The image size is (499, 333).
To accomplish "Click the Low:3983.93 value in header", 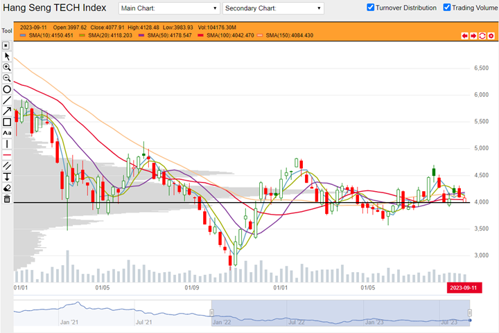I will (x=178, y=27).
